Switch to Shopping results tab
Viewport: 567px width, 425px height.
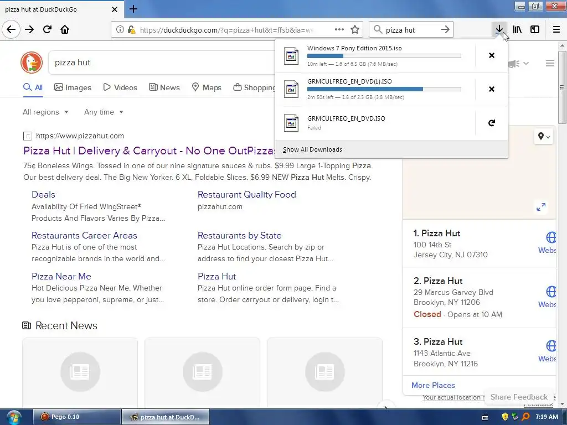254,87
